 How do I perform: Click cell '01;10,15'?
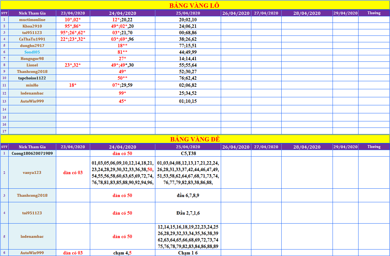tap(188, 101)
